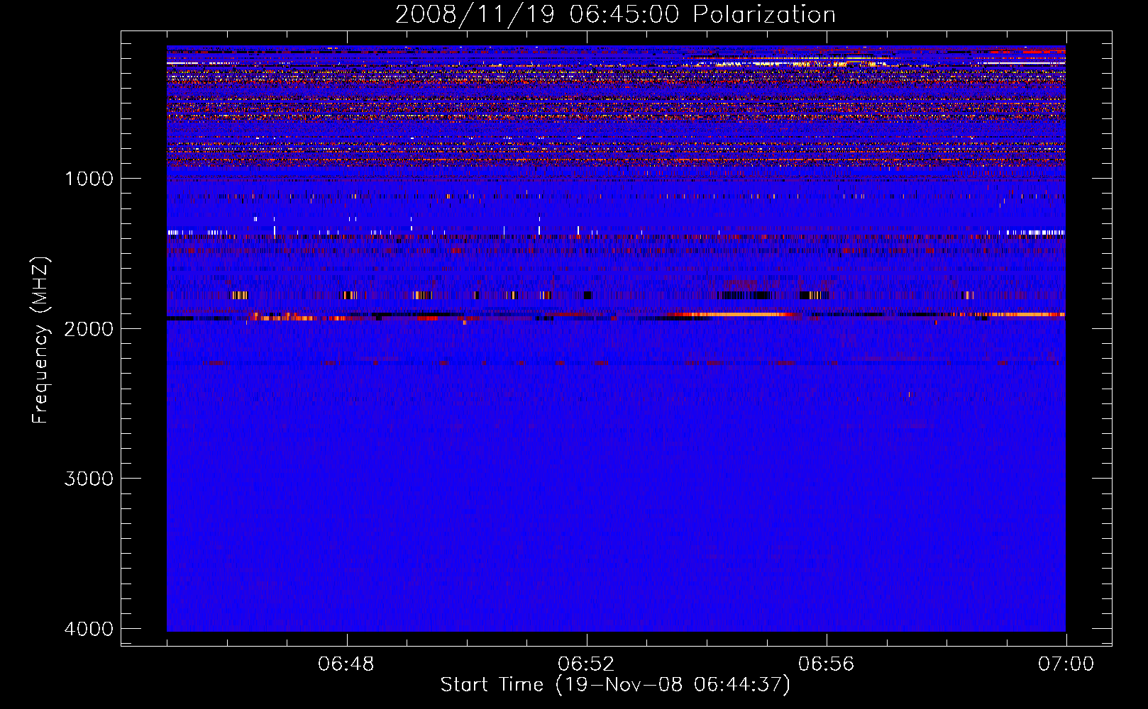Click the 06:56 time tick label
This screenshot has width=1148, height=709.
click(826, 664)
